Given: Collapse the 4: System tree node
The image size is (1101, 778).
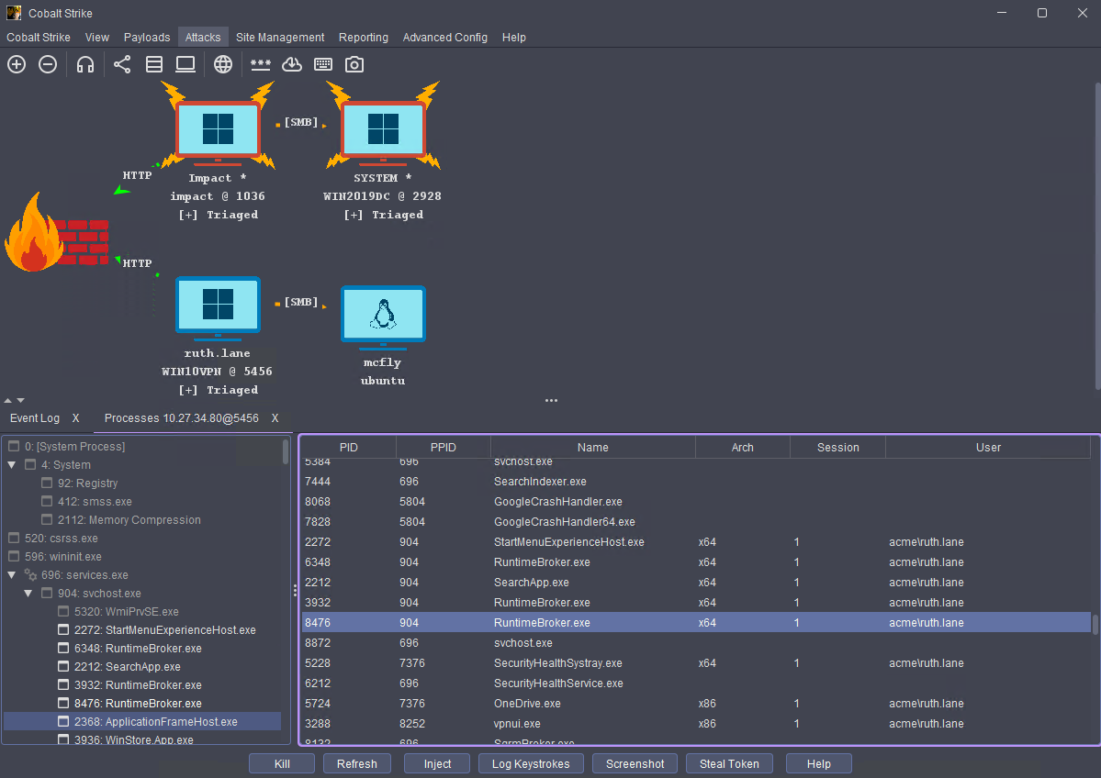Looking at the screenshot, I should tap(12, 465).
